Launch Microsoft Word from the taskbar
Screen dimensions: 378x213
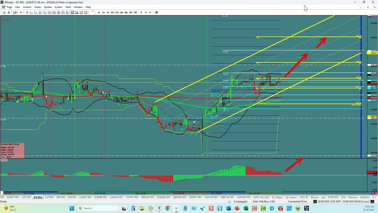[228, 208]
